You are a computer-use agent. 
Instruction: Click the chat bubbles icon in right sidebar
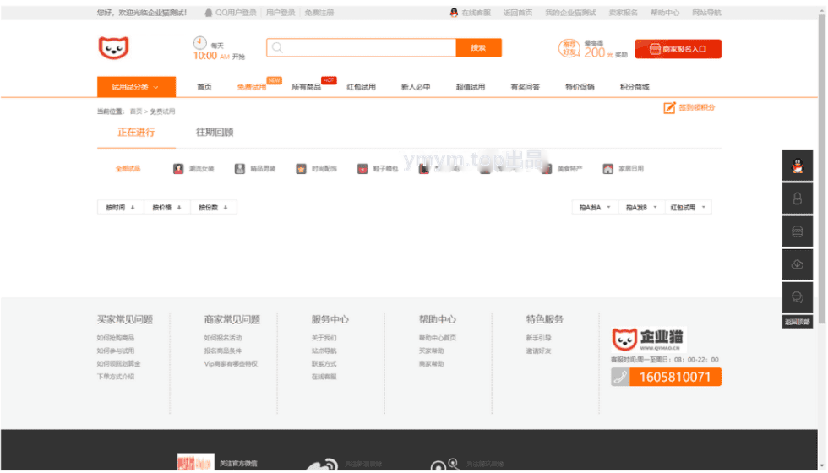point(798,297)
